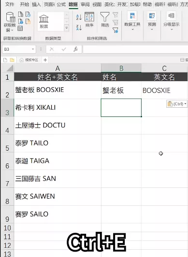
Task: Sort descending with the Z-A icon
Action: (x=79, y=28)
